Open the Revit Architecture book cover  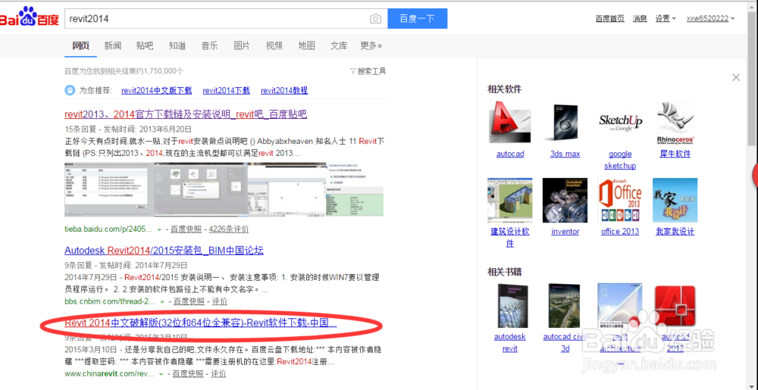point(620,305)
